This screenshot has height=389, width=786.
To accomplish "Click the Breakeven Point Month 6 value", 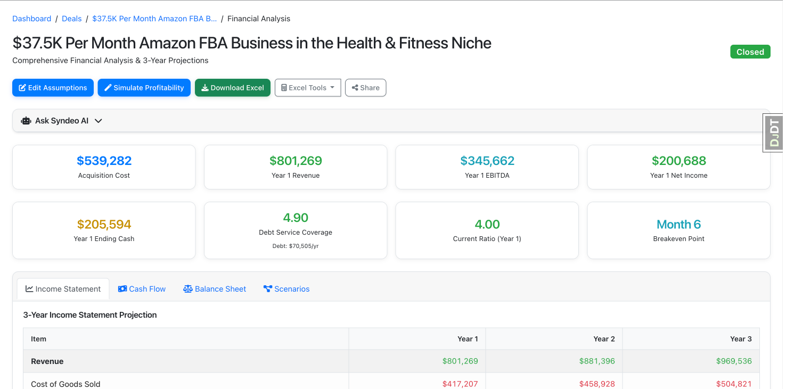I will click(679, 224).
